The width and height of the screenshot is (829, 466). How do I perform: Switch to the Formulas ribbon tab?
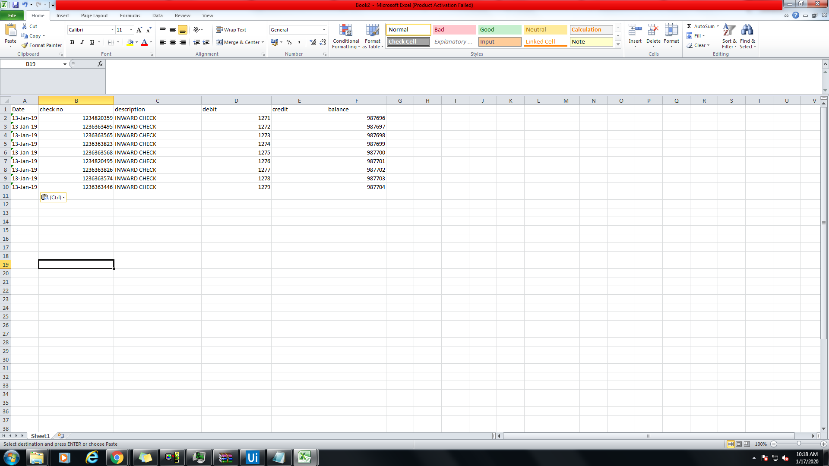pyautogui.click(x=130, y=16)
